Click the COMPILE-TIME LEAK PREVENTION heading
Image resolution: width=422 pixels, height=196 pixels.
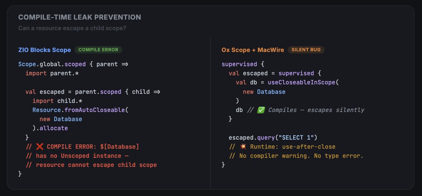click(80, 17)
